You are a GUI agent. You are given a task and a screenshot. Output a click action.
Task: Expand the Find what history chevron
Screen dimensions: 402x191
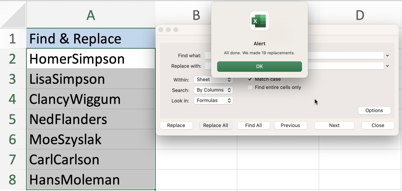point(387,56)
